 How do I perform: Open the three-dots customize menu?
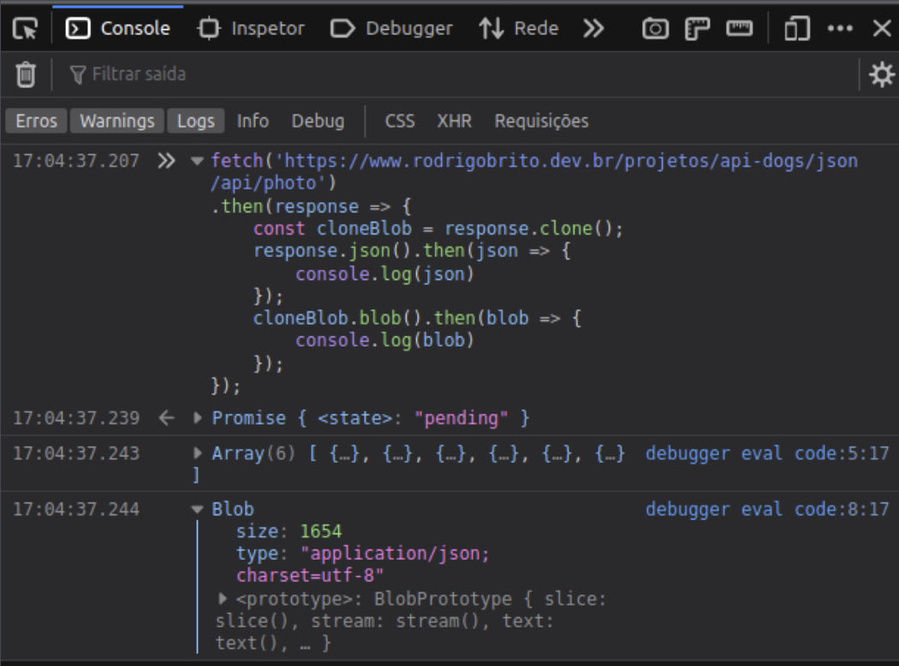(841, 29)
